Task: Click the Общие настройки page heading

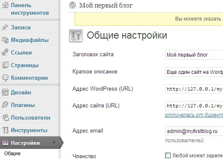Action: 127,35
